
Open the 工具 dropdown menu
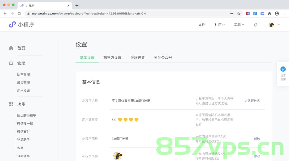[239, 25]
